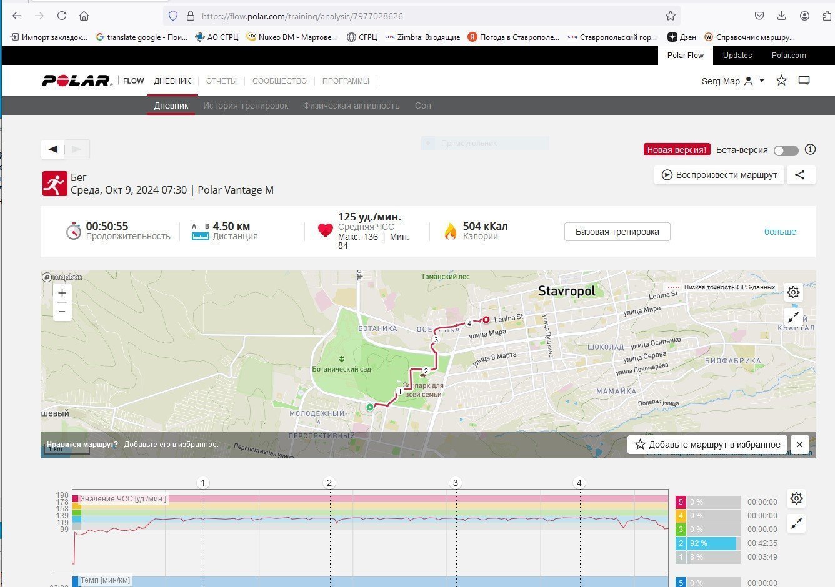Select the Дневник sub-tab
The height and width of the screenshot is (587, 835).
(x=171, y=106)
